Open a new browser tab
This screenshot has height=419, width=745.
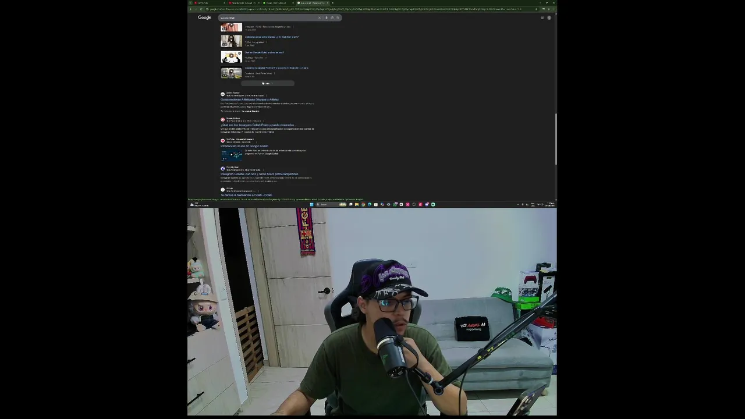tap(332, 3)
